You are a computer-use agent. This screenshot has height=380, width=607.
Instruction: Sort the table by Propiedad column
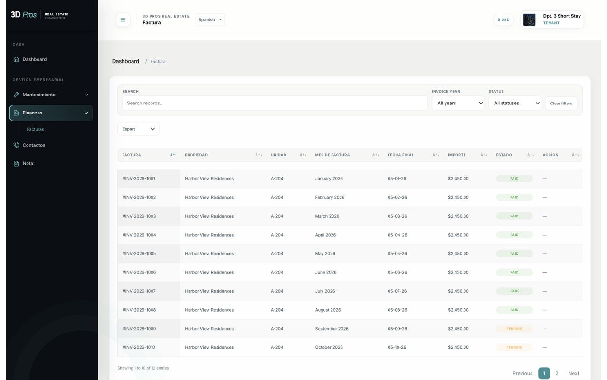258,155
